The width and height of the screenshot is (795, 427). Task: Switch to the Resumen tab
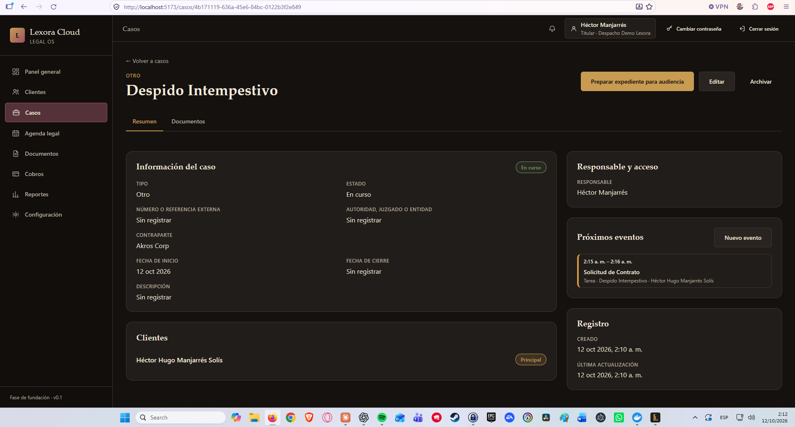145,121
